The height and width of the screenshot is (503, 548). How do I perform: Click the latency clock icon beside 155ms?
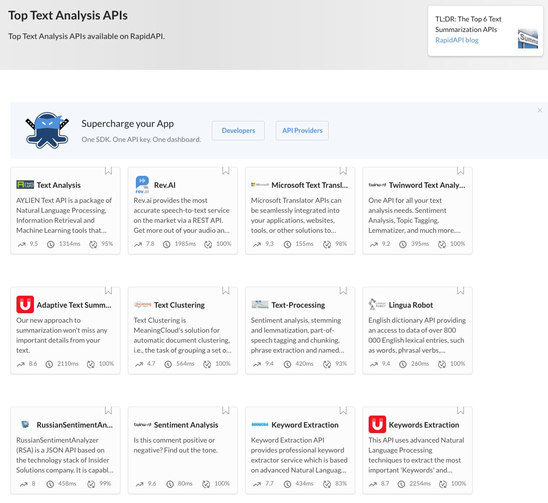(x=287, y=244)
